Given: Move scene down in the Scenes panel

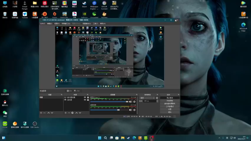Looking at the screenshot, I should [x=52, y=113].
